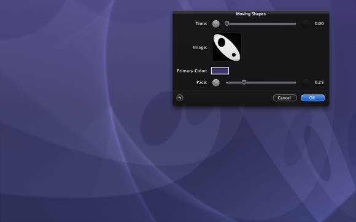Click the Time value 0.00

tap(319, 23)
